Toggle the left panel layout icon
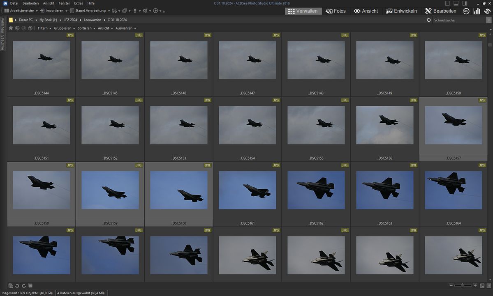This screenshot has width=493, height=296. 447,3
